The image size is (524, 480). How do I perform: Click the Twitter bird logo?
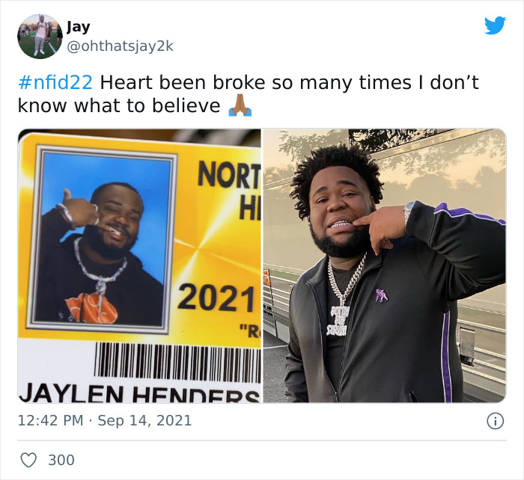(x=495, y=25)
